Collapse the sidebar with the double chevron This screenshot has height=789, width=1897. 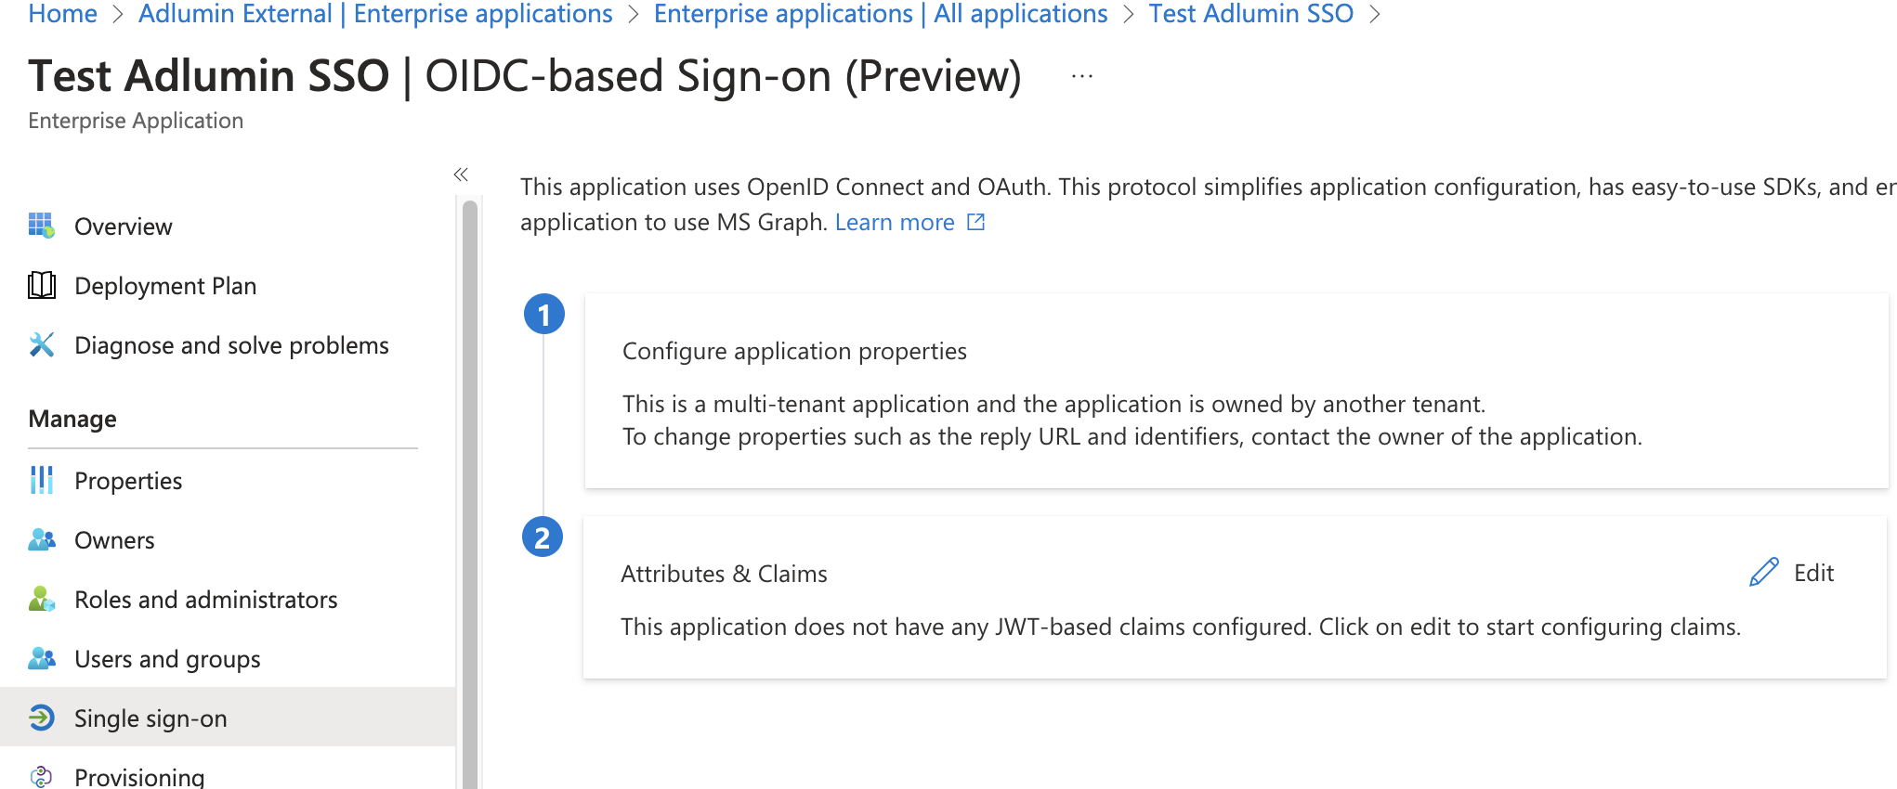461,175
